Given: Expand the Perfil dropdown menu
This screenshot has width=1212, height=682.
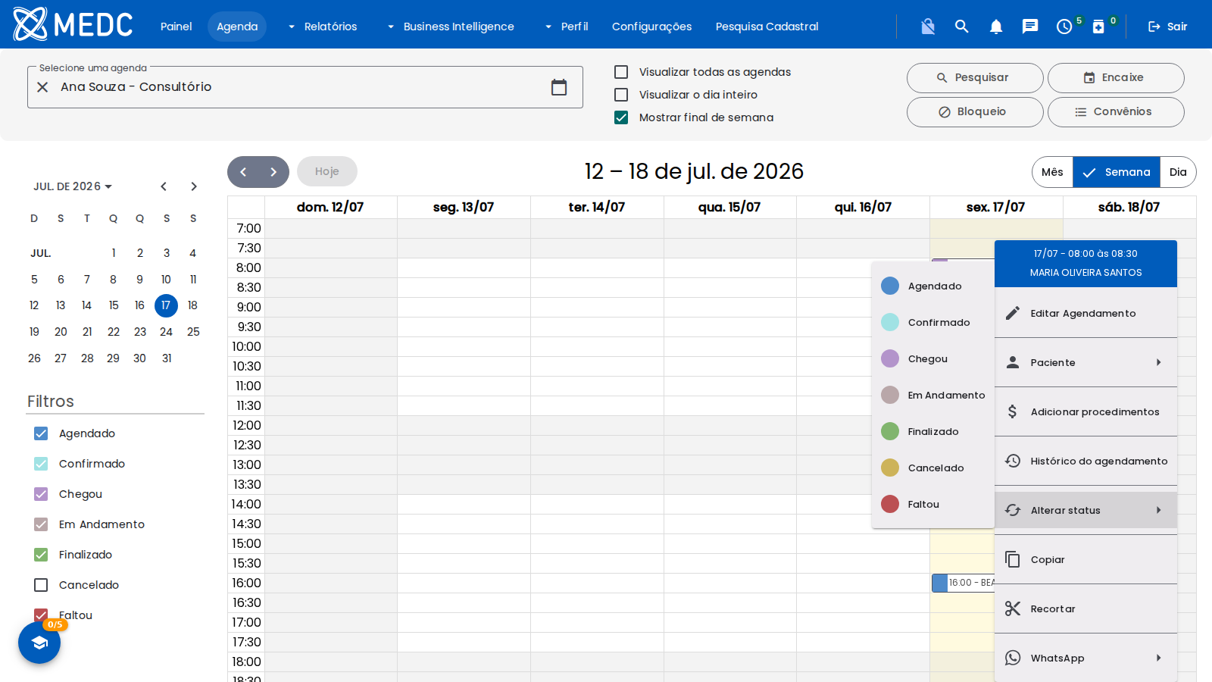Looking at the screenshot, I should [567, 27].
